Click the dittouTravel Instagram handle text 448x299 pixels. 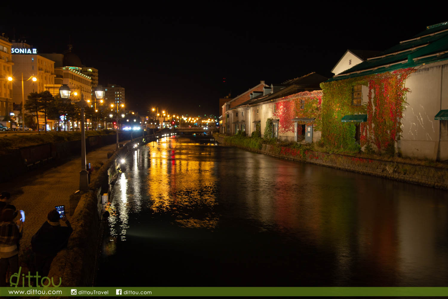pos(93,292)
